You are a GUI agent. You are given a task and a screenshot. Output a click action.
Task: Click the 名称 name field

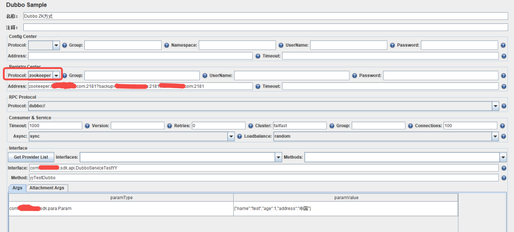pyautogui.click(x=266, y=16)
